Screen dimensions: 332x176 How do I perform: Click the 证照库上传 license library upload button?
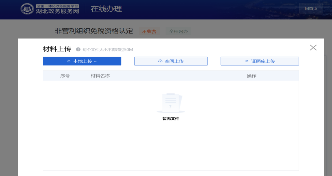tap(260, 61)
